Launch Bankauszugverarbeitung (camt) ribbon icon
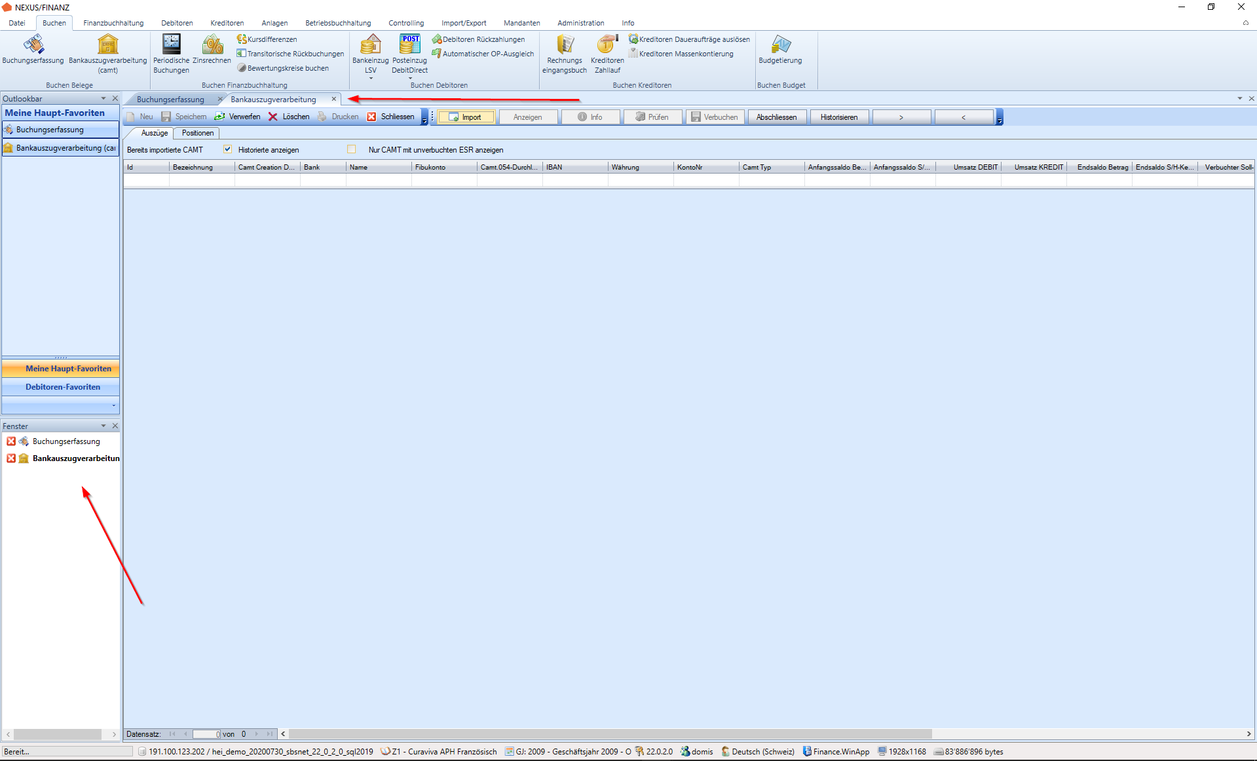 click(x=108, y=54)
